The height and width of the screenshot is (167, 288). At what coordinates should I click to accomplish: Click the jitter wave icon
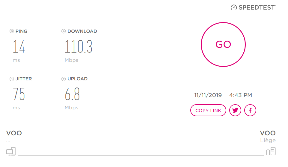click(x=12, y=79)
